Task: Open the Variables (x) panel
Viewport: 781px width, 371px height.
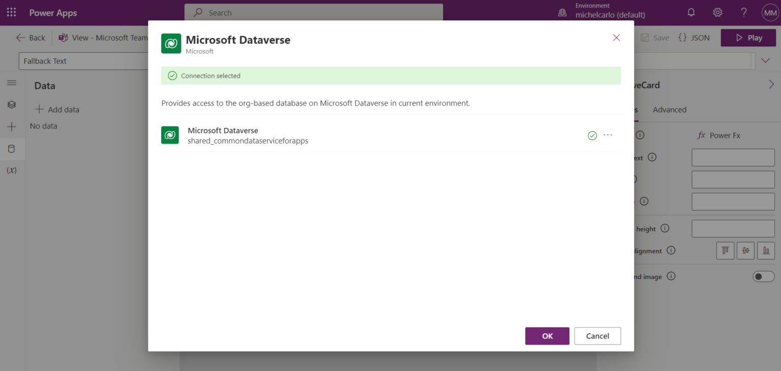Action: click(x=12, y=170)
